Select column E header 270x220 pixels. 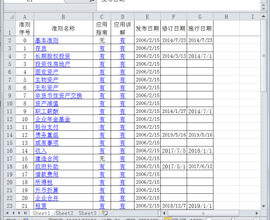147,17
